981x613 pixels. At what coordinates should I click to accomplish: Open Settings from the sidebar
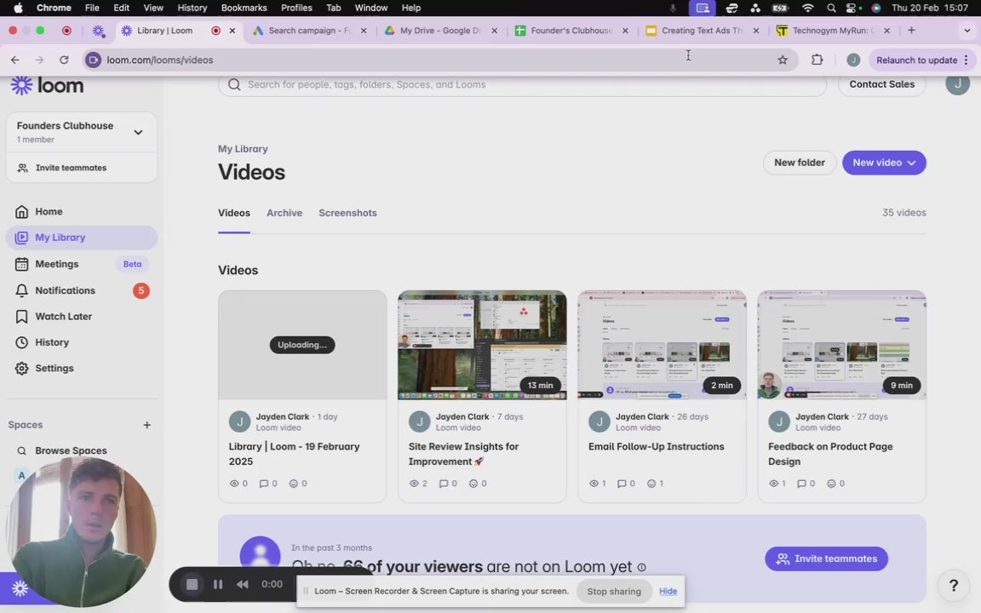[54, 369]
